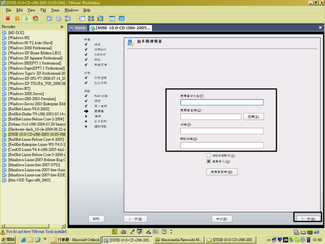Screen dimensions: 325x244
Task: Click the Favorites horizontal scrollbar right arrow
Action: click(63, 226)
